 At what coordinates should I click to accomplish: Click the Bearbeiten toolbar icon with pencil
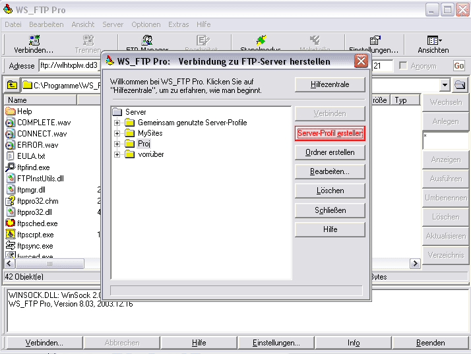[x=203, y=40]
